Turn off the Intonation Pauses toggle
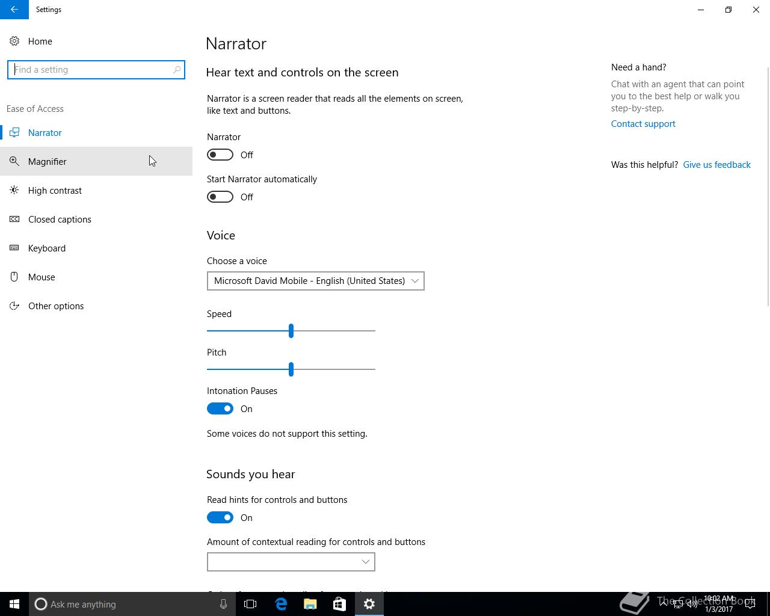This screenshot has width=770, height=616. click(220, 409)
